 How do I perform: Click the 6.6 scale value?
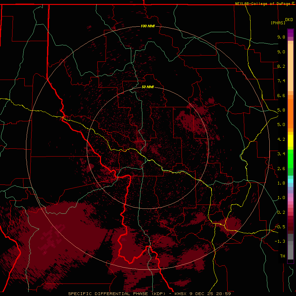[281, 95]
